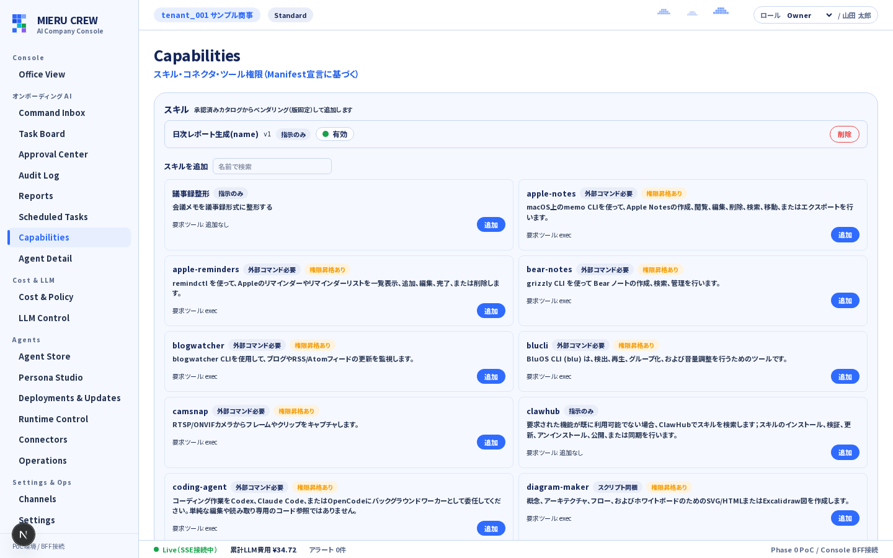893x558 pixels.
Task: Click the apple-reminders skill title
Action: pyautogui.click(x=206, y=269)
